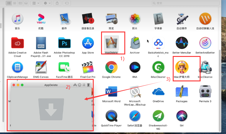
Task: Select the Google Chrome icon
Action: pyautogui.click(x=111, y=67)
